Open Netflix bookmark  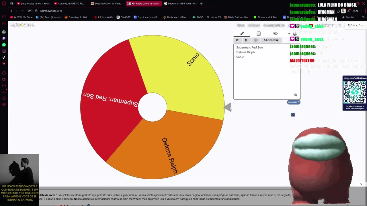click(104, 17)
